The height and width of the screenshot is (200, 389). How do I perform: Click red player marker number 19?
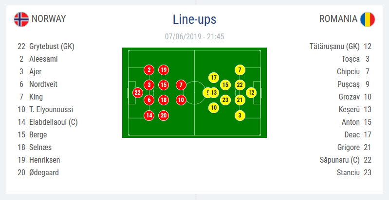click(164, 69)
